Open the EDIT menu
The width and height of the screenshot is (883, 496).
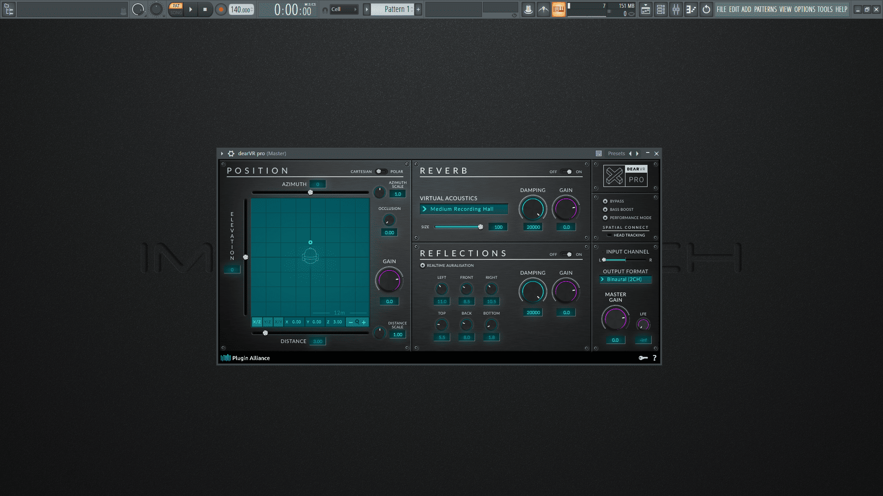734,9
